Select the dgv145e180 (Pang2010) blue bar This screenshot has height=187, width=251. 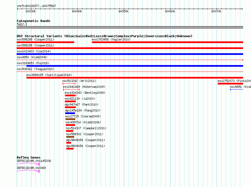(70, 113)
